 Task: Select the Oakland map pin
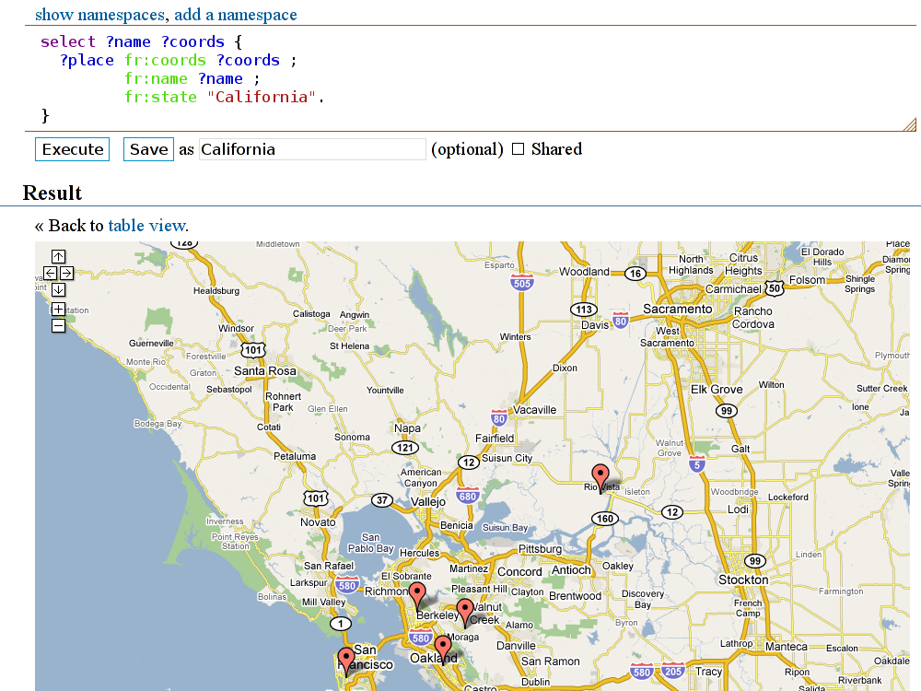click(x=442, y=647)
